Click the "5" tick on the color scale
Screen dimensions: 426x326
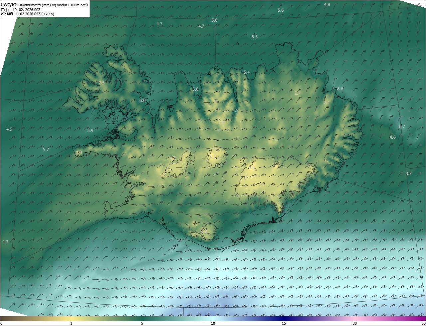pyautogui.click(x=142, y=323)
